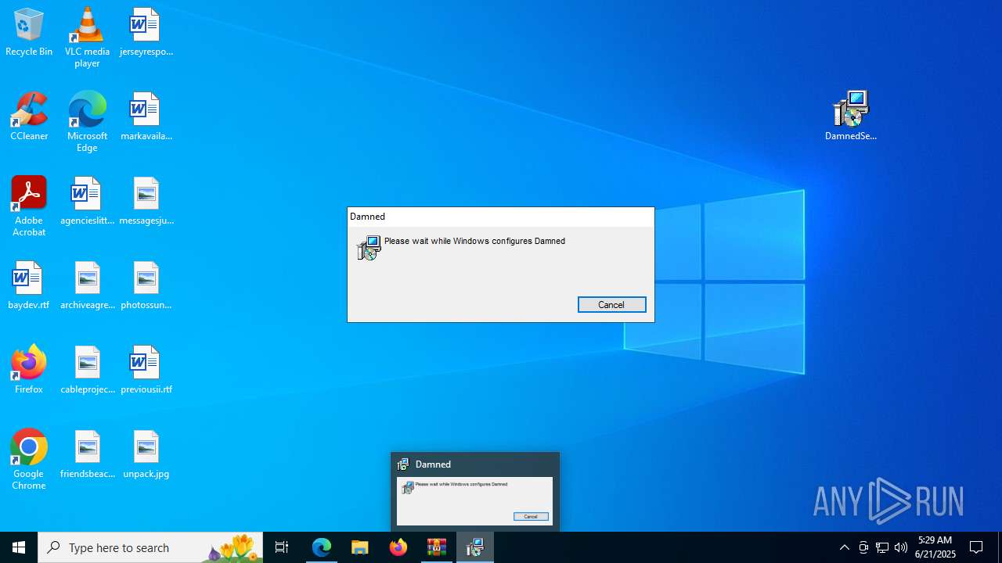Cancel the Damned configuration dialog

coord(611,305)
